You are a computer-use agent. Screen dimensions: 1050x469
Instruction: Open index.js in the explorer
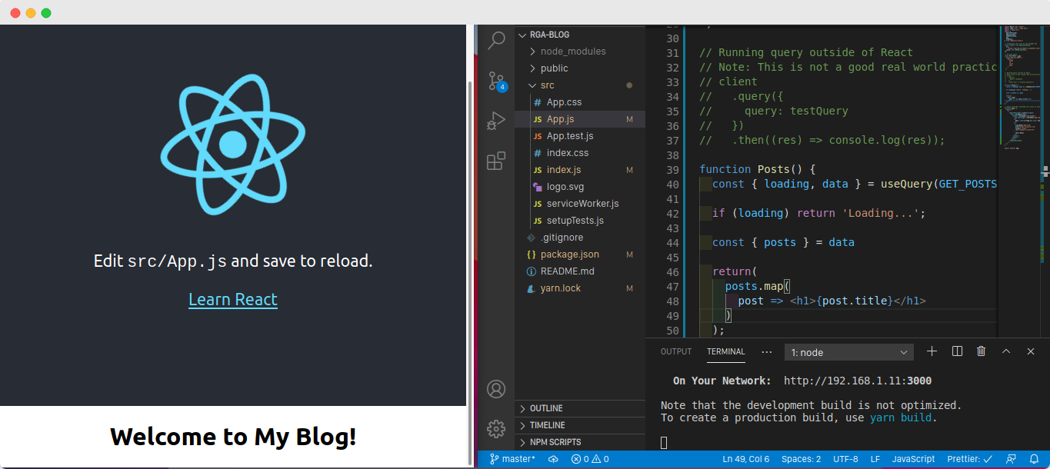[580, 170]
